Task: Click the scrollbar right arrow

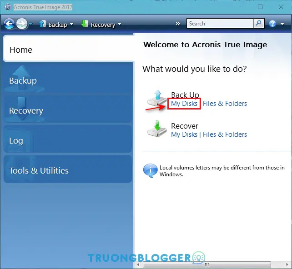Action: click(287, 264)
